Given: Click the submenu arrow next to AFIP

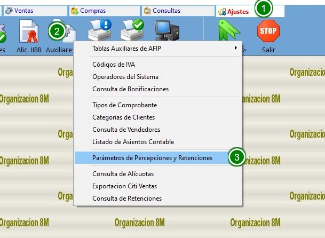Looking at the screenshot, I should 236,48.
